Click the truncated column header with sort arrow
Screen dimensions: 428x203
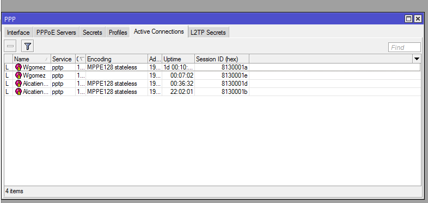click(81, 59)
